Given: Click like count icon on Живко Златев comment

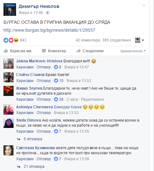Looking at the screenshot, I should 56,99.
